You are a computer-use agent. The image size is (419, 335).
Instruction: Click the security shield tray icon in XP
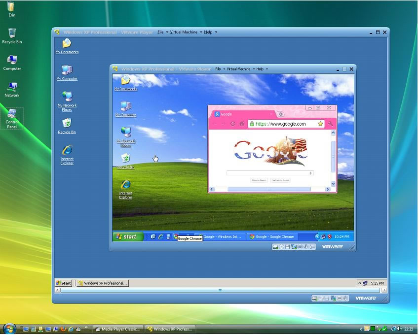point(330,237)
